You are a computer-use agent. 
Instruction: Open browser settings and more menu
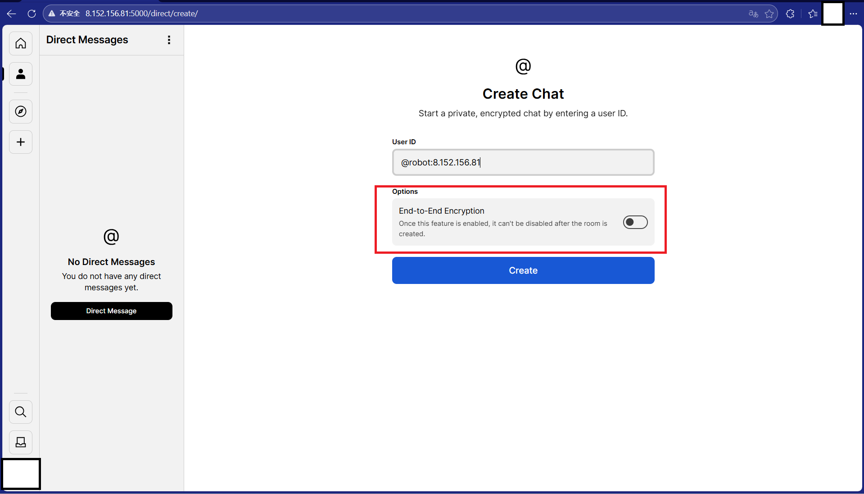(853, 14)
